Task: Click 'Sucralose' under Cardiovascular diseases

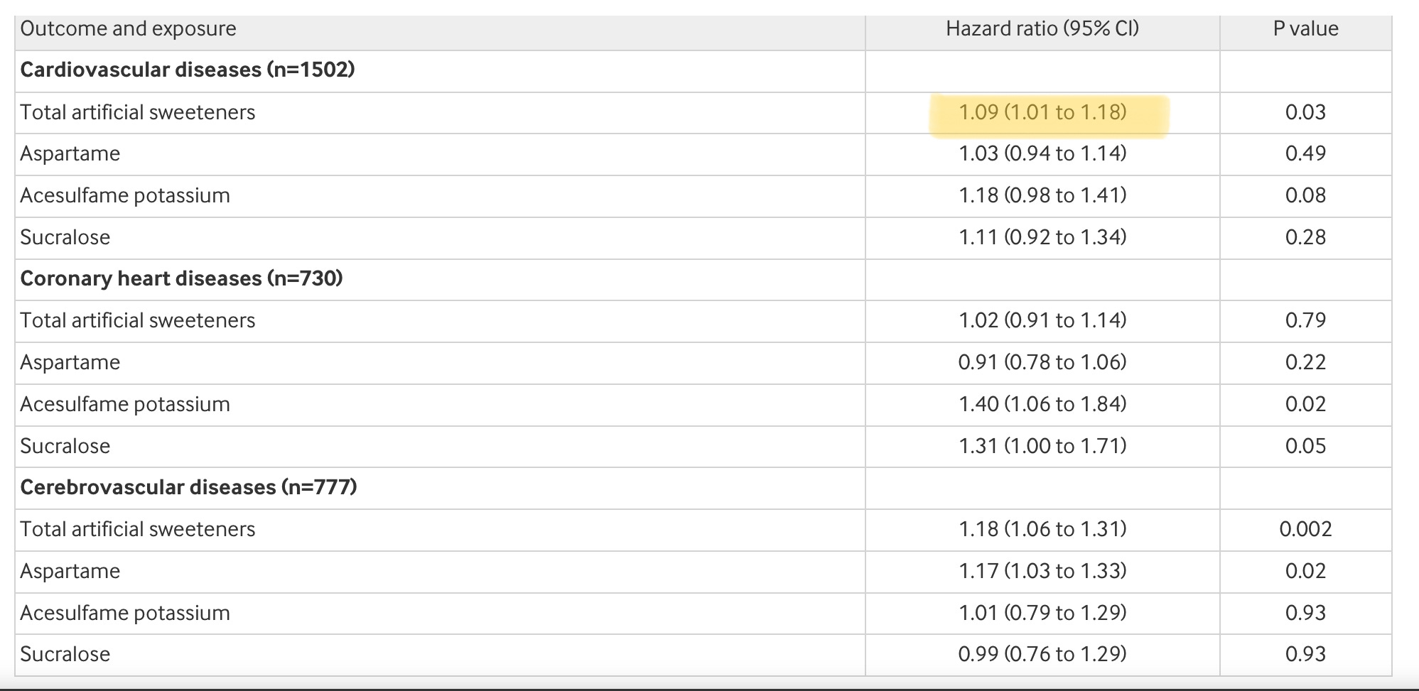Action: (65, 237)
